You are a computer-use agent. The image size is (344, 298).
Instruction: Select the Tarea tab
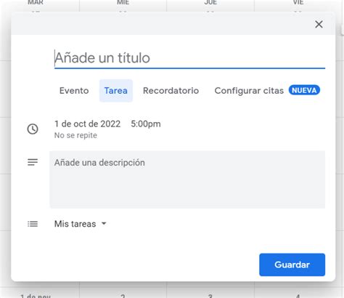click(116, 91)
